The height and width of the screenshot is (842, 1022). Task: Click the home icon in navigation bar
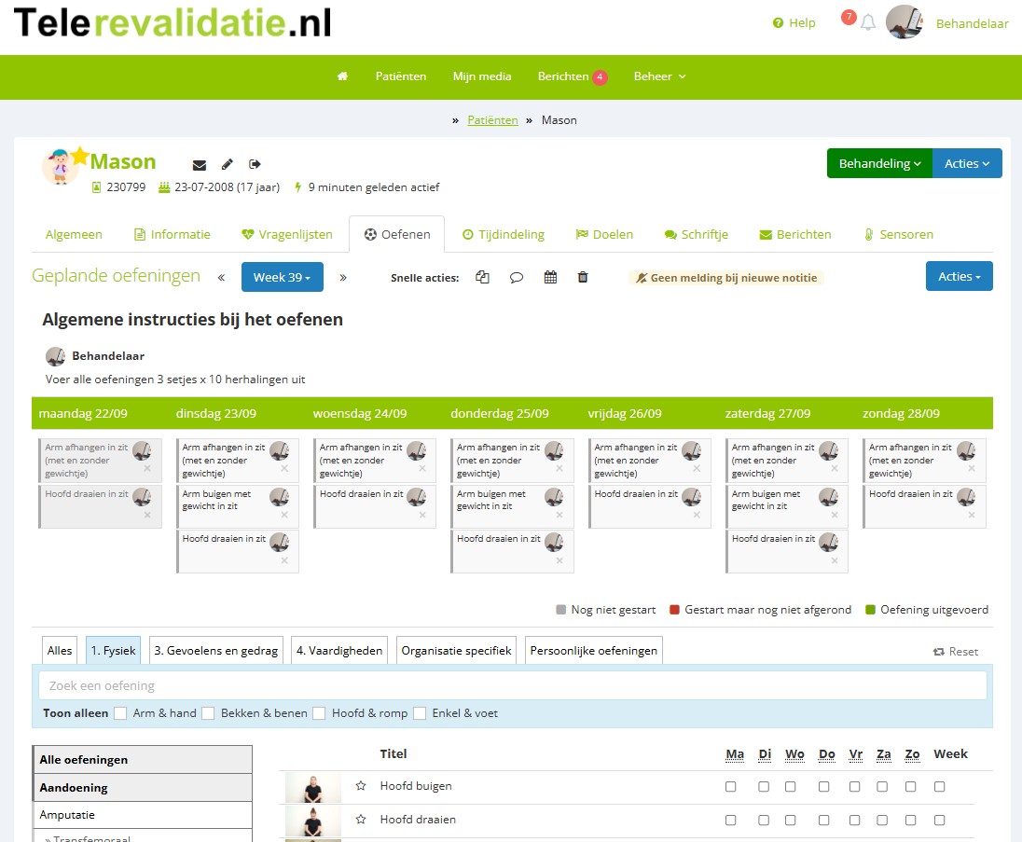[x=342, y=76]
